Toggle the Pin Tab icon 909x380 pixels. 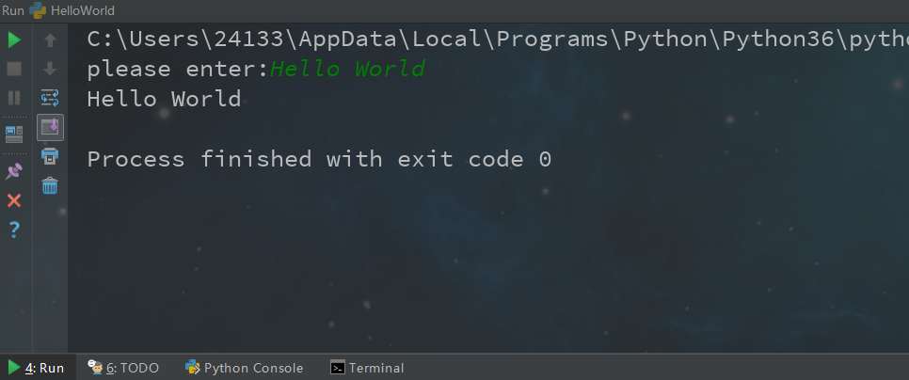pyautogui.click(x=14, y=171)
